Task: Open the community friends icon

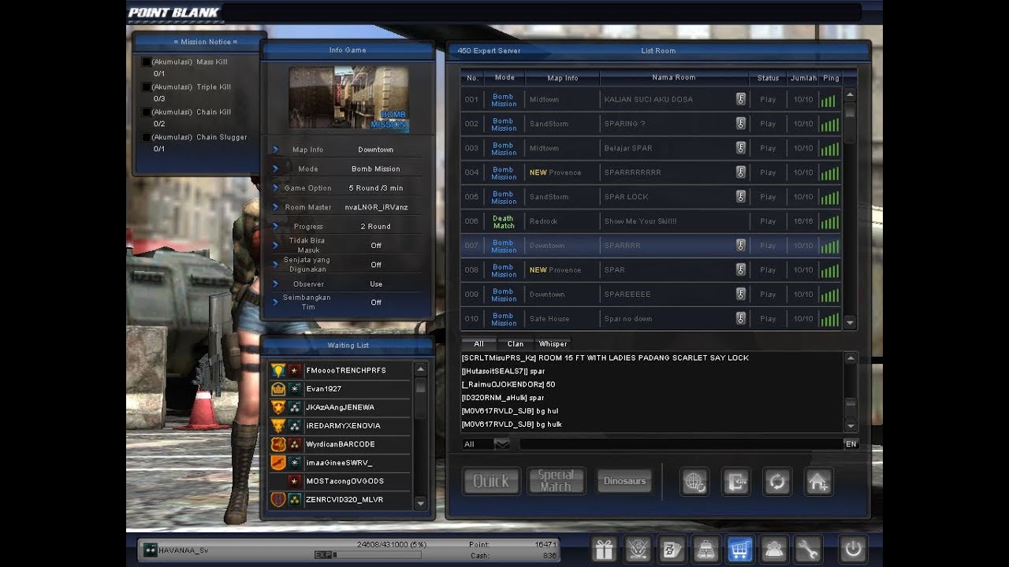Action: pyautogui.click(x=774, y=549)
